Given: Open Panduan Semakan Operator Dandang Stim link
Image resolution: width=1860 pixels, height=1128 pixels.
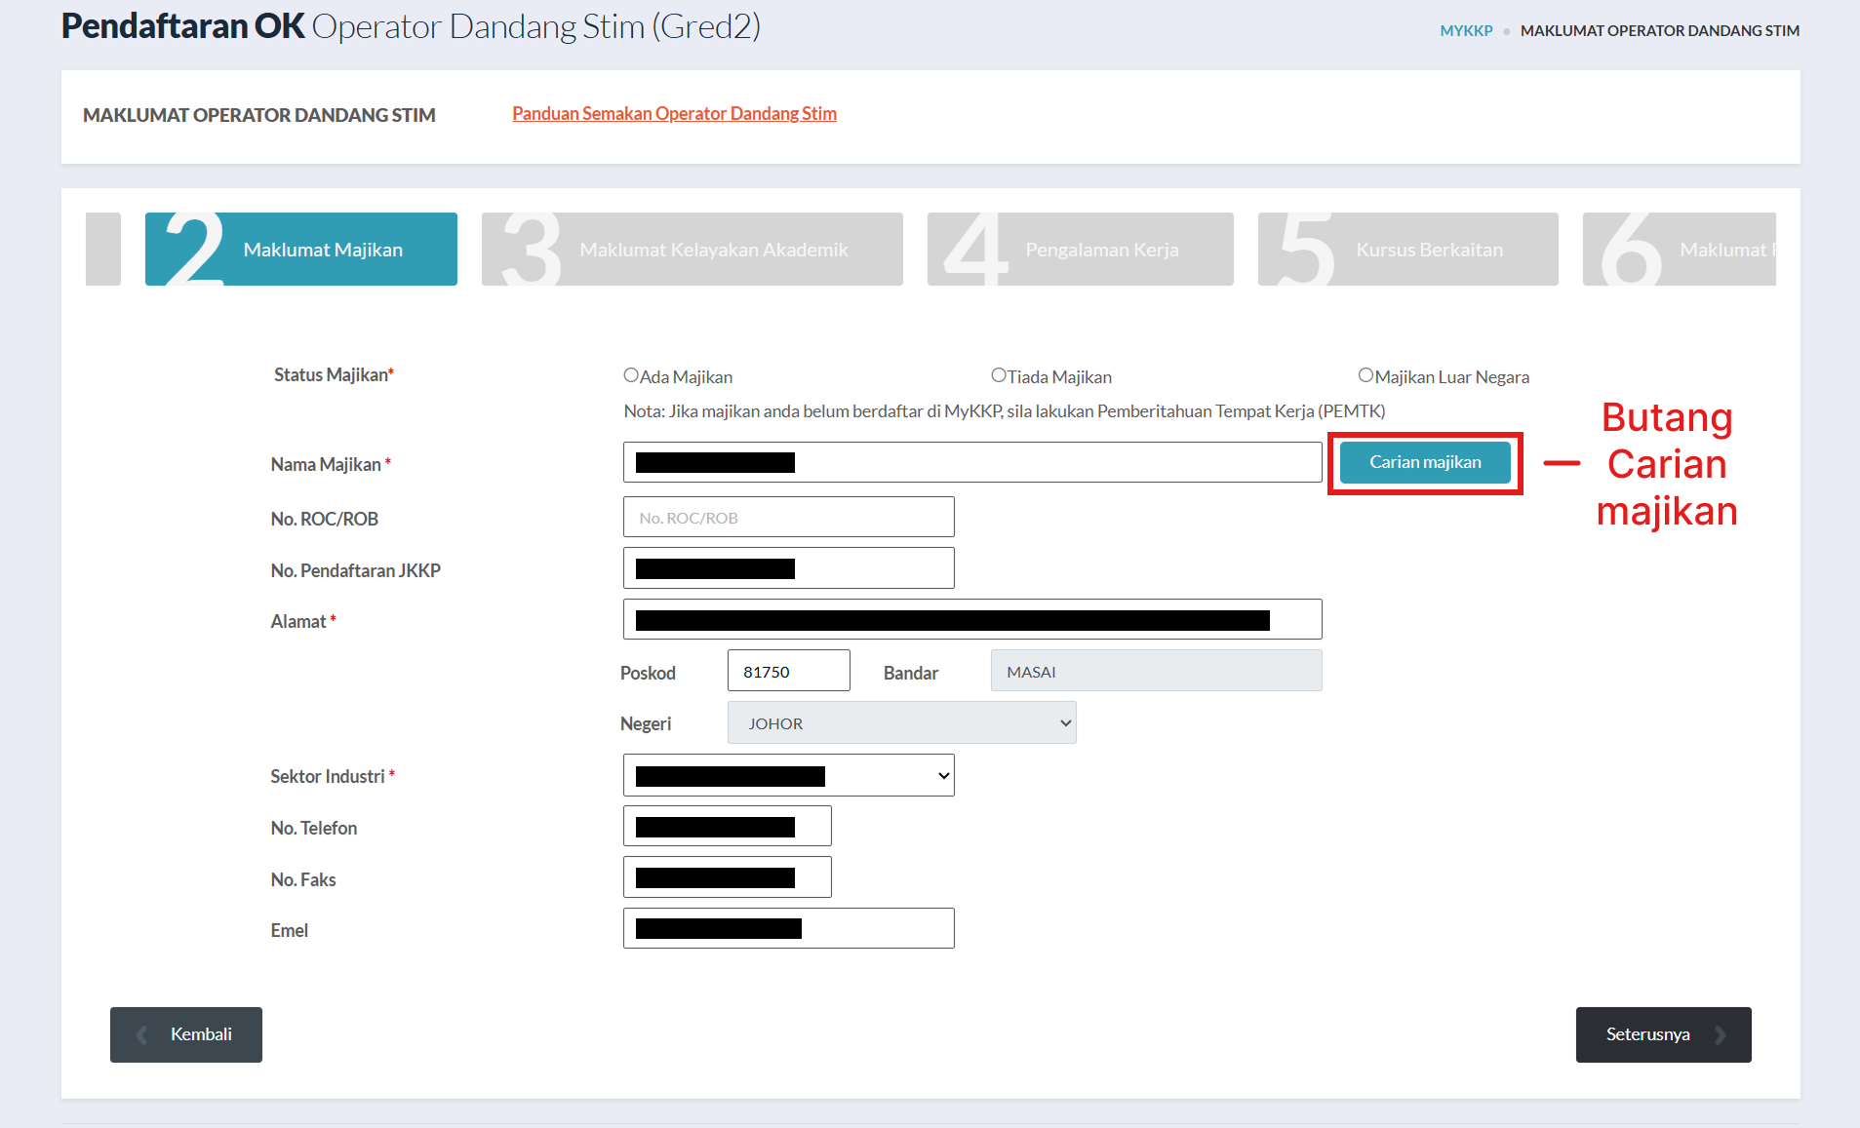Looking at the screenshot, I should (x=674, y=114).
